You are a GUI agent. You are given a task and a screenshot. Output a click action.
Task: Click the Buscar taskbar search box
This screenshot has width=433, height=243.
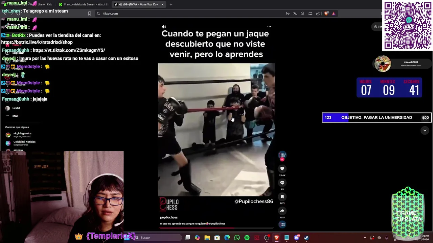(157, 238)
